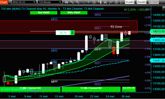Click the RS Zone label
165x99 pixels.
pos(116,27)
